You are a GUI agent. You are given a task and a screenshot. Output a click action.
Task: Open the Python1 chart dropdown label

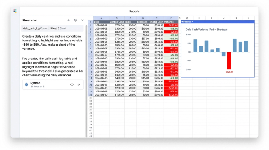[x=187, y=22]
